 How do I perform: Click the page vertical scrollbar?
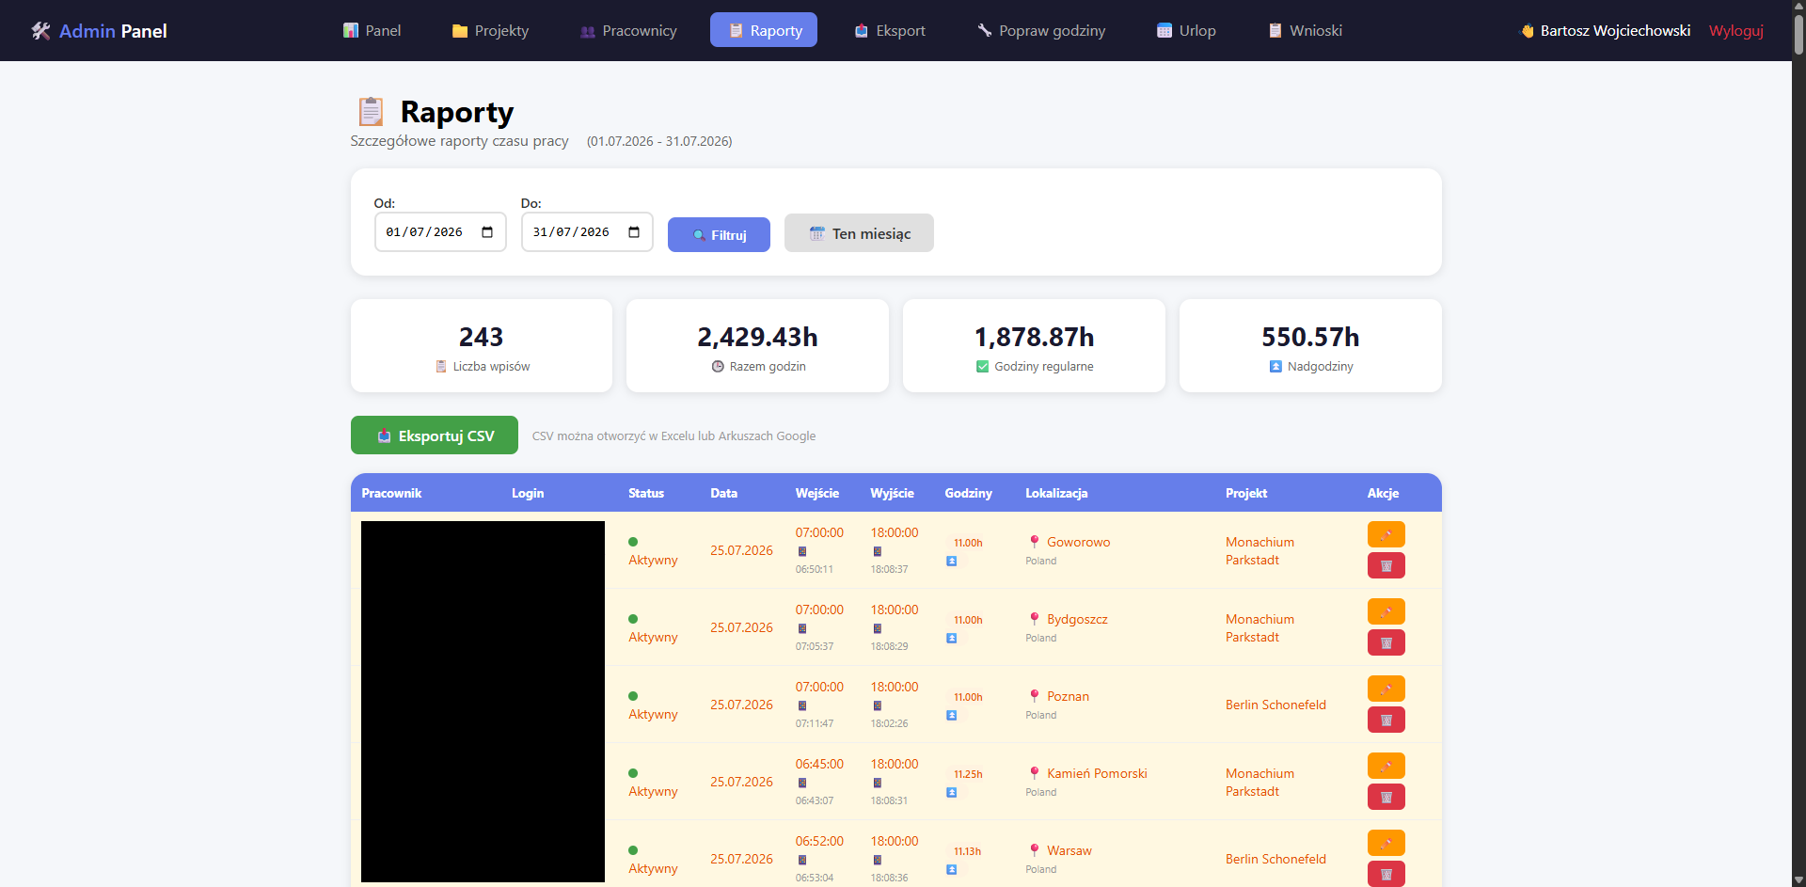click(x=1798, y=33)
